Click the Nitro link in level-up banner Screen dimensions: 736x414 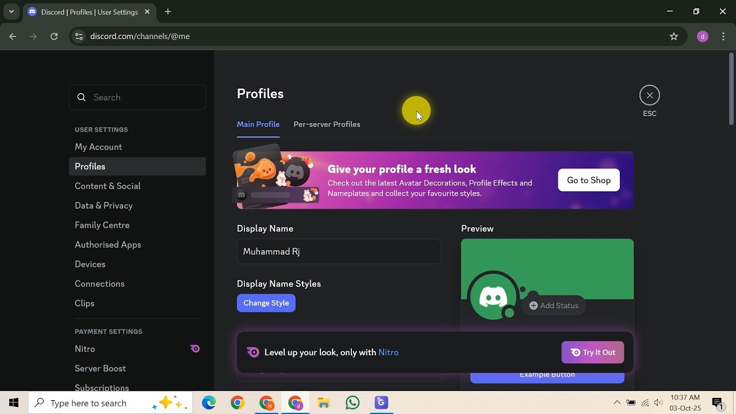(x=389, y=352)
